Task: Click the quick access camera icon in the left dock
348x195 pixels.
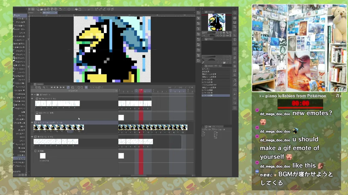Action: tap(198, 13)
